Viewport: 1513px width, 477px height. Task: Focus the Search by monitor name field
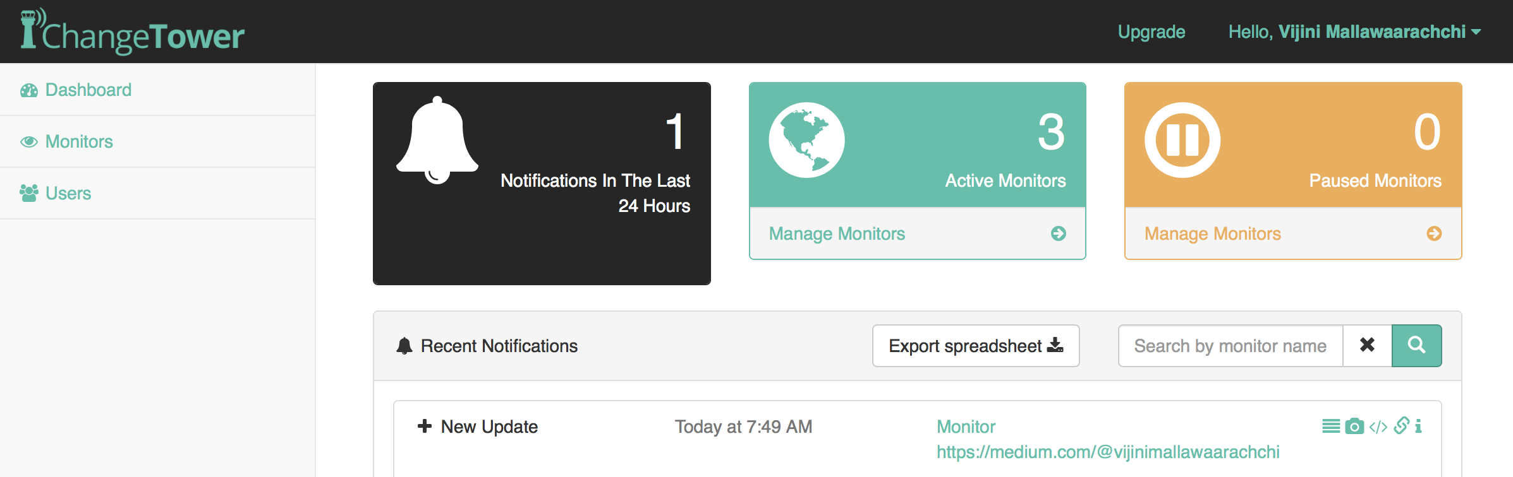(x=1230, y=346)
